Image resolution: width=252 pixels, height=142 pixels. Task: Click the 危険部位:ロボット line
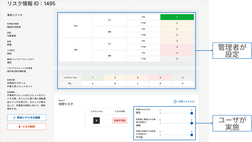(x=17, y=83)
